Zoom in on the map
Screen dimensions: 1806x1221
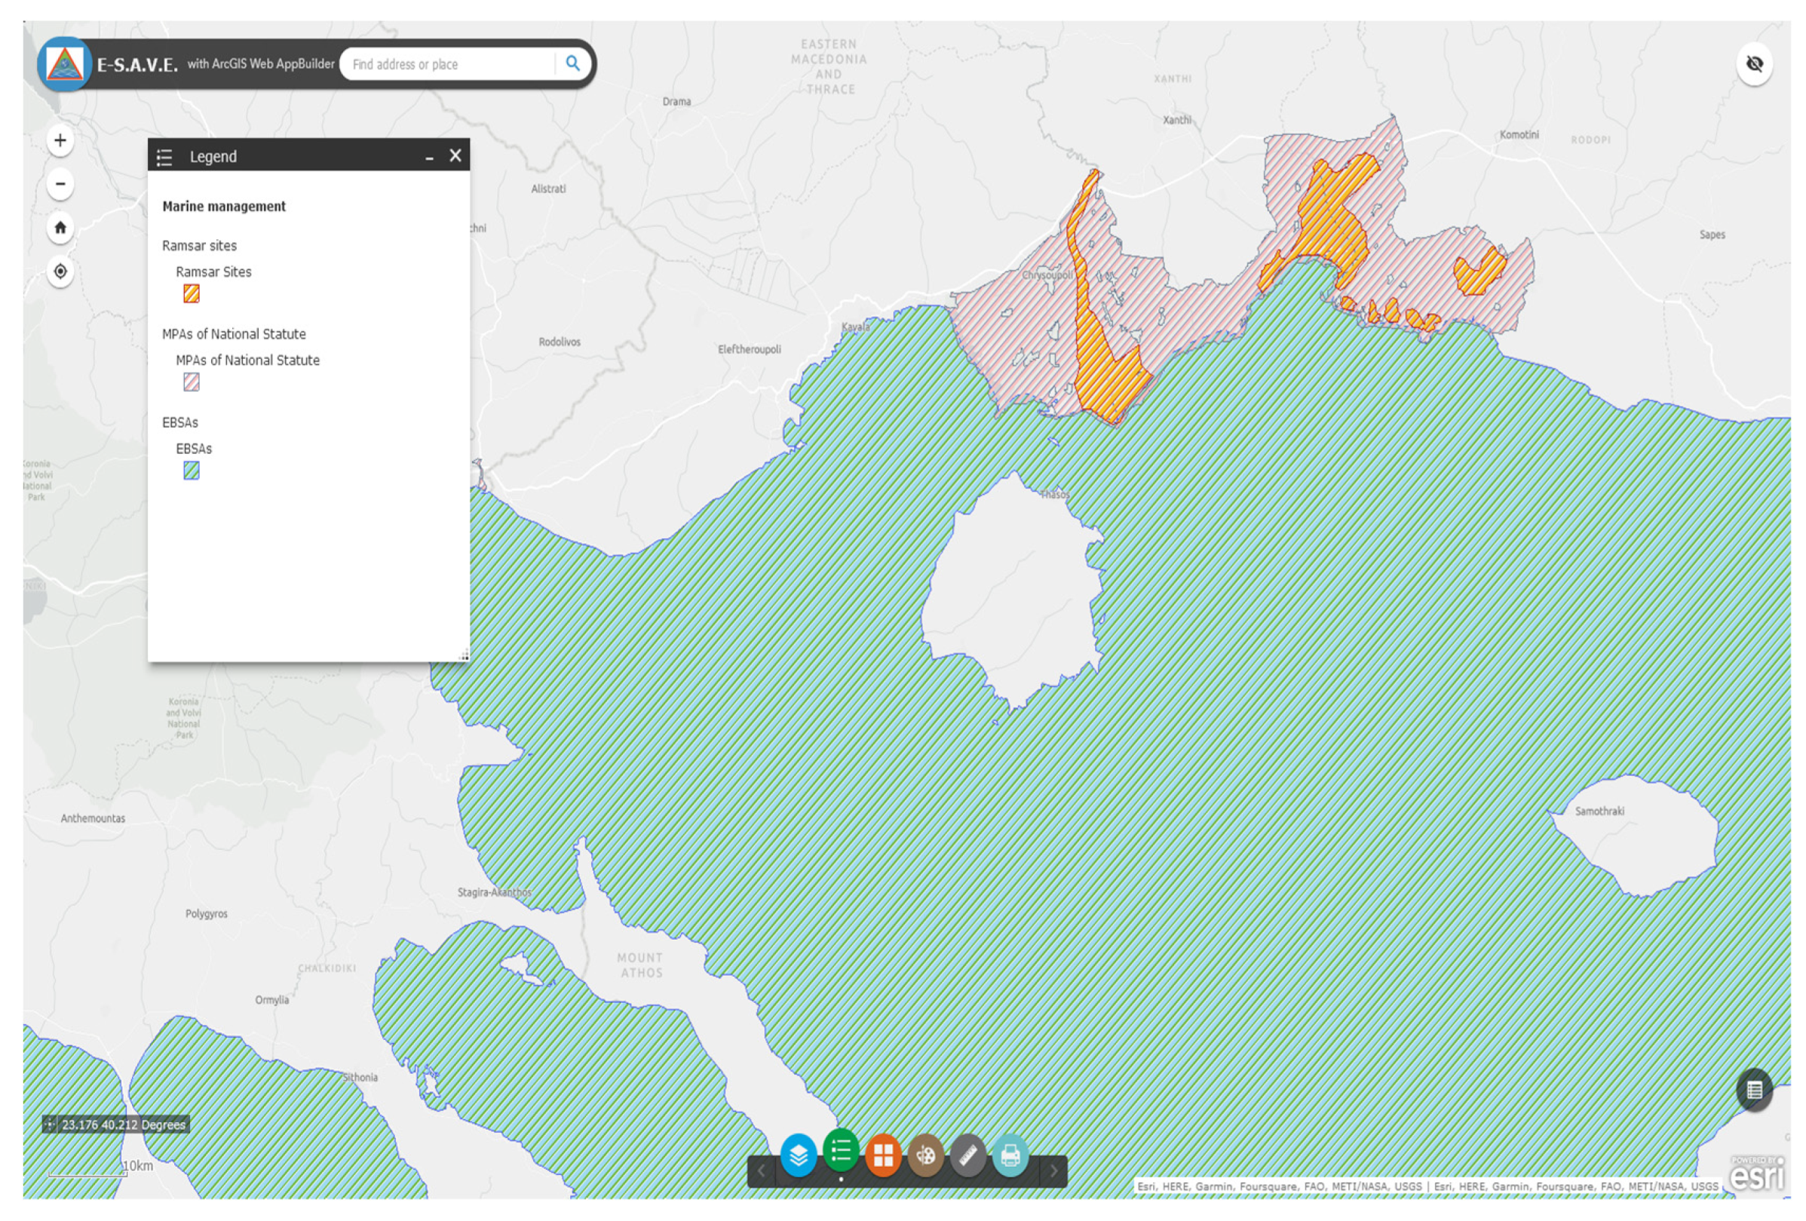point(60,141)
